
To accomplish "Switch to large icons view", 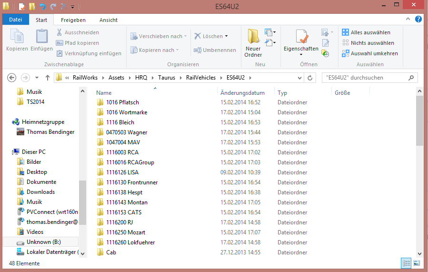I will (417, 263).
